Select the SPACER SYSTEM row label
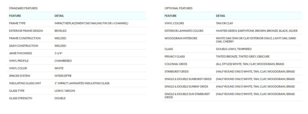The image size is (308, 114). 19,76
